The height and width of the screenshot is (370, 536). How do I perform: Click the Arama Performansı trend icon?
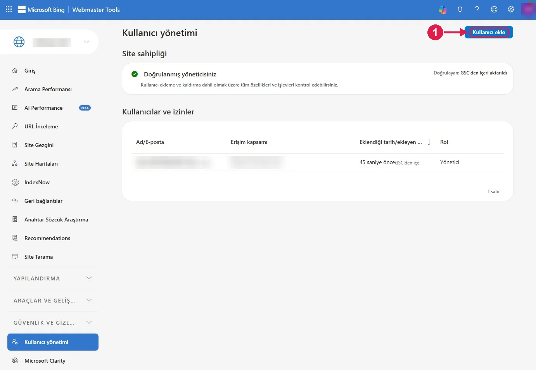coord(15,89)
